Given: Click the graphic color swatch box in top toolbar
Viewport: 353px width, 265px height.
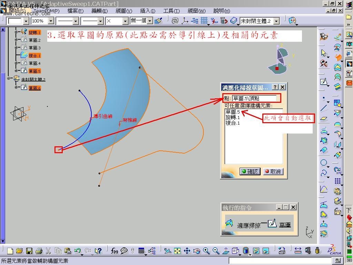Looking at the screenshot, I should [x=15, y=21].
